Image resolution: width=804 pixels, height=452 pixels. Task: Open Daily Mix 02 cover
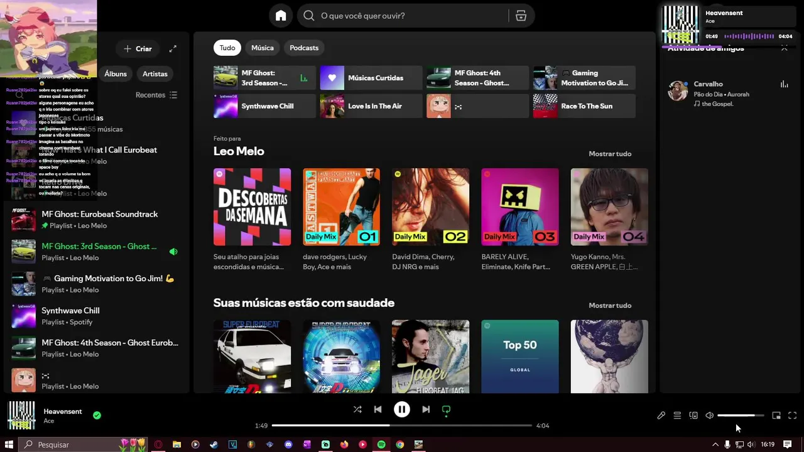tap(431, 207)
